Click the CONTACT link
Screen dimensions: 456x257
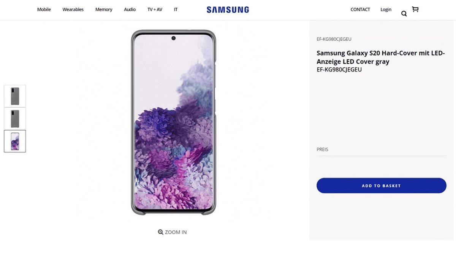[360, 9]
